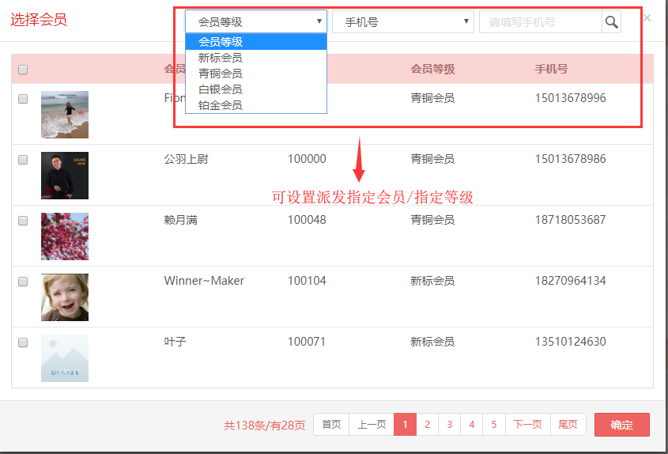
Task: Choose 新标会员 from the level list
Action: pyautogui.click(x=221, y=58)
